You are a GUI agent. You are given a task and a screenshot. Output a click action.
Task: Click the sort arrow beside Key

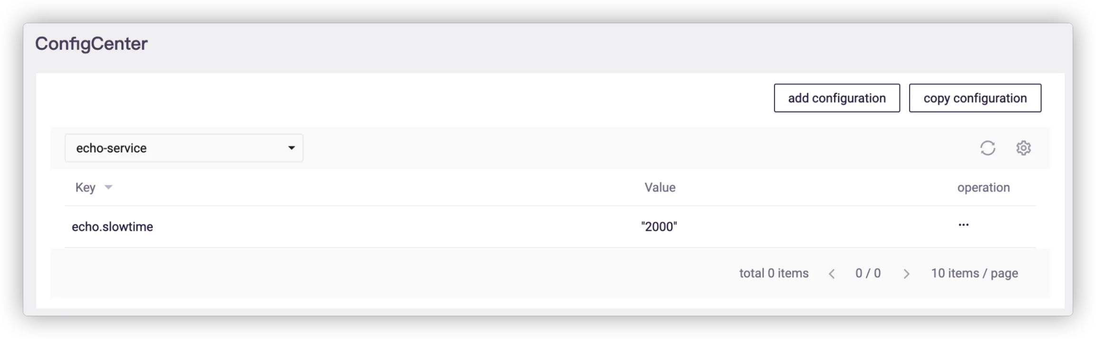click(x=108, y=188)
